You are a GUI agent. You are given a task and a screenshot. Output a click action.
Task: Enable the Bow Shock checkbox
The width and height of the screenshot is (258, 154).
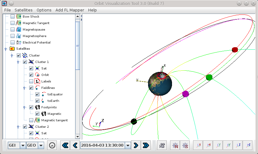click(12, 17)
